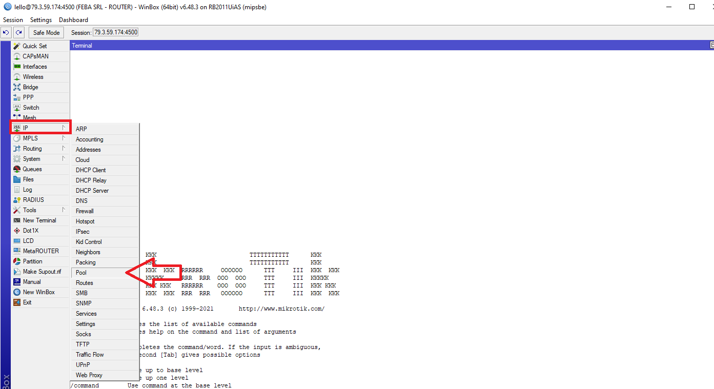
Task: Click the MPLS icon
Action: 17,138
